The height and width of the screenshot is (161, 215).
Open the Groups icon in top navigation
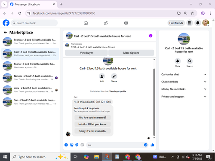pos(126,23)
